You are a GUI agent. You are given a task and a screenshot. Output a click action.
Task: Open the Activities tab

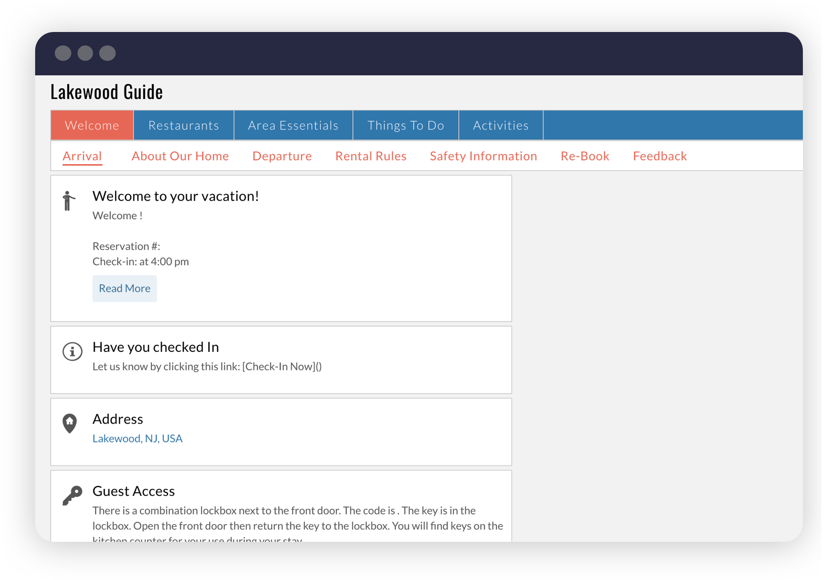500,125
